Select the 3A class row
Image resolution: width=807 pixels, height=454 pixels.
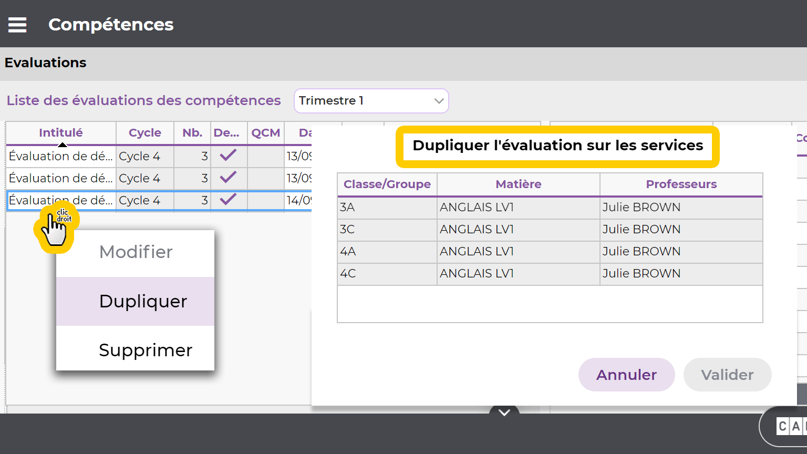point(550,208)
